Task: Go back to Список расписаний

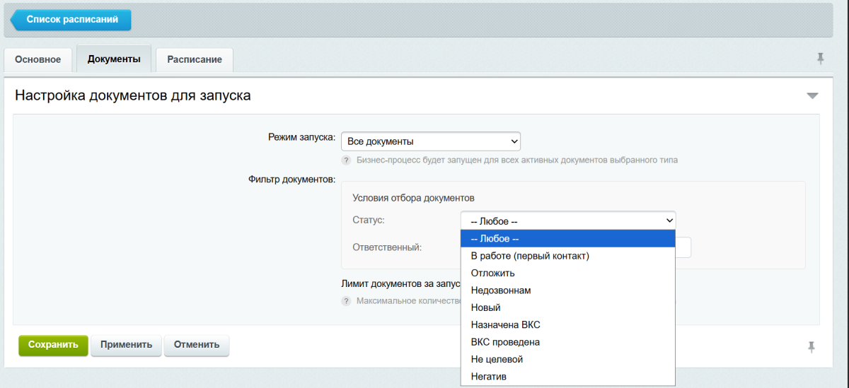Action: [71, 20]
